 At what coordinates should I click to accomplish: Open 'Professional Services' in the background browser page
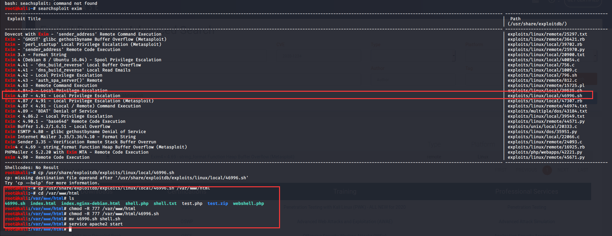[527, 191]
